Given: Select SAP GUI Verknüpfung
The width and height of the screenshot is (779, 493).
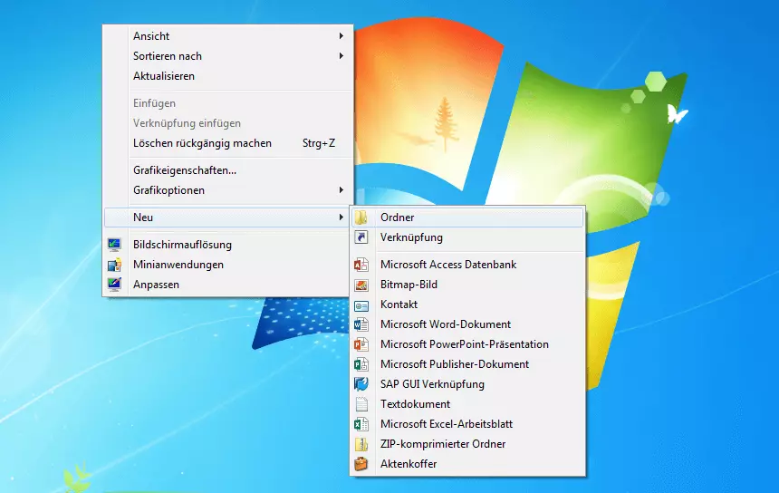Looking at the screenshot, I should [x=467, y=383].
